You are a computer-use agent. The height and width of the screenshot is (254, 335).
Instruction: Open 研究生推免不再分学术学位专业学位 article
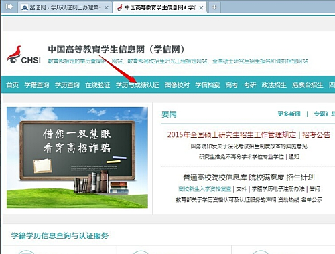(x=241, y=157)
